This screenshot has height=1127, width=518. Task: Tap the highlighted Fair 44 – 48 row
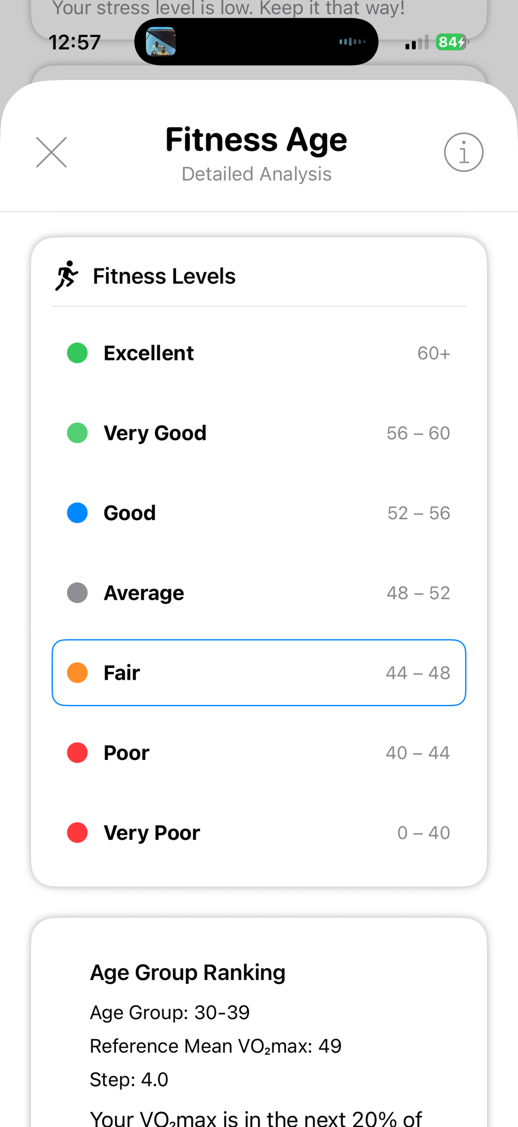(x=258, y=672)
